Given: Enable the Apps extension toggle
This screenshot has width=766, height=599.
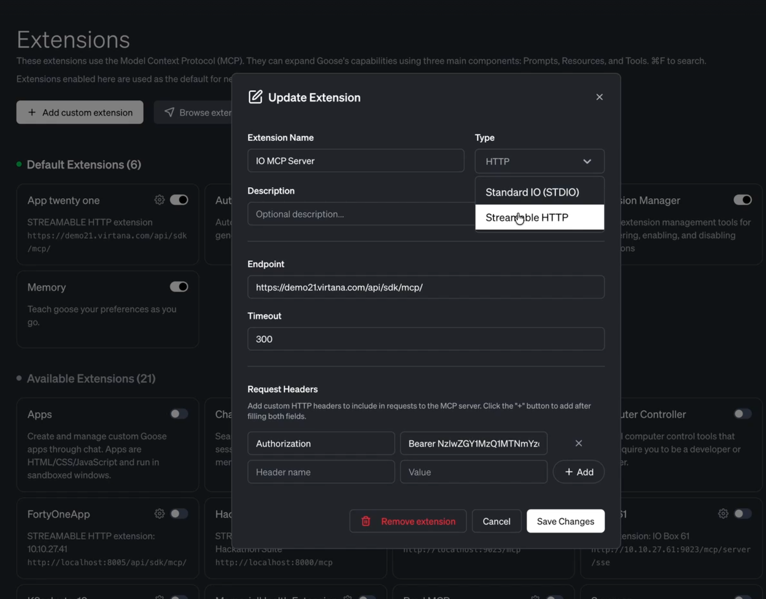Looking at the screenshot, I should pos(179,414).
